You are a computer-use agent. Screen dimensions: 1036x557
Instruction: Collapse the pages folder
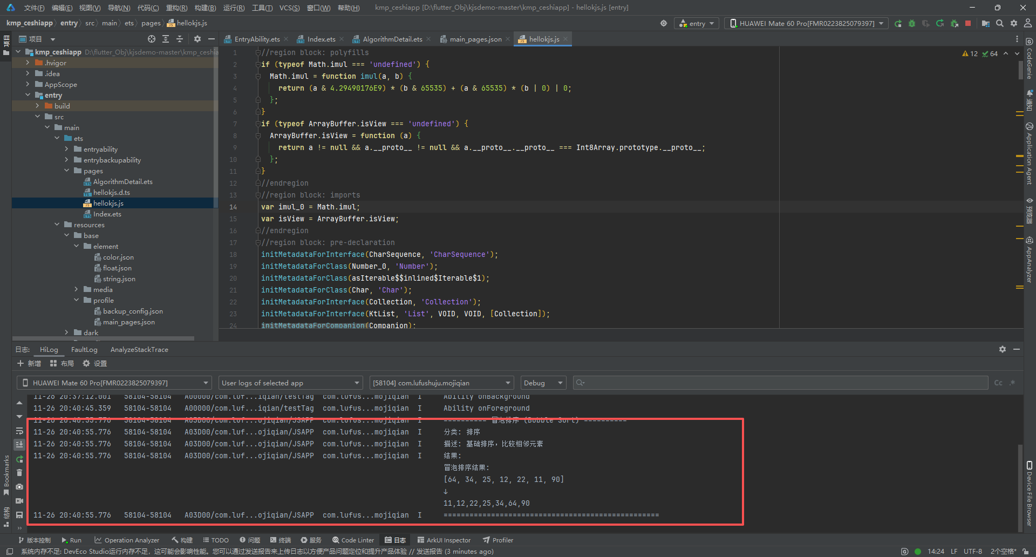(x=67, y=171)
